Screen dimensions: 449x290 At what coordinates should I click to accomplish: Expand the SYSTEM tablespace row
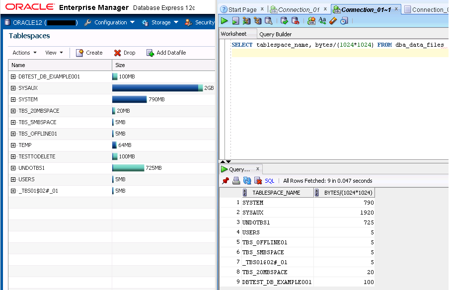[x=13, y=100]
